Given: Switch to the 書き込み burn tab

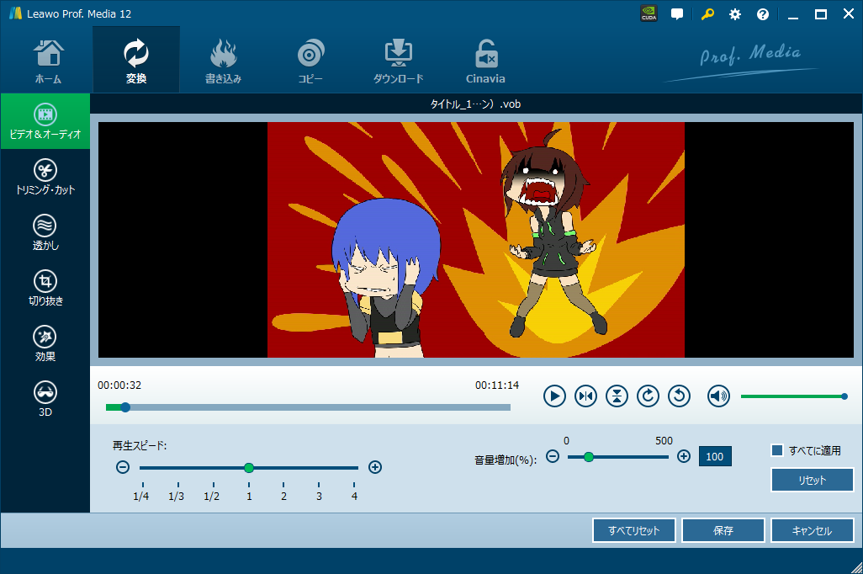Looking at the screenshot, I should pyautogui.click(x=223, y=61).
